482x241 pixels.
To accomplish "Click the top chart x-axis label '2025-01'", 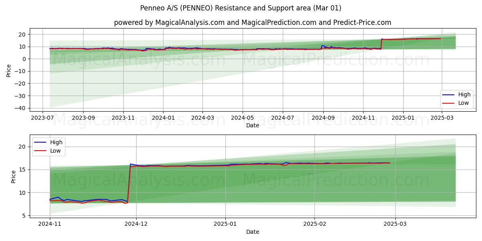I will click(403, 118).
